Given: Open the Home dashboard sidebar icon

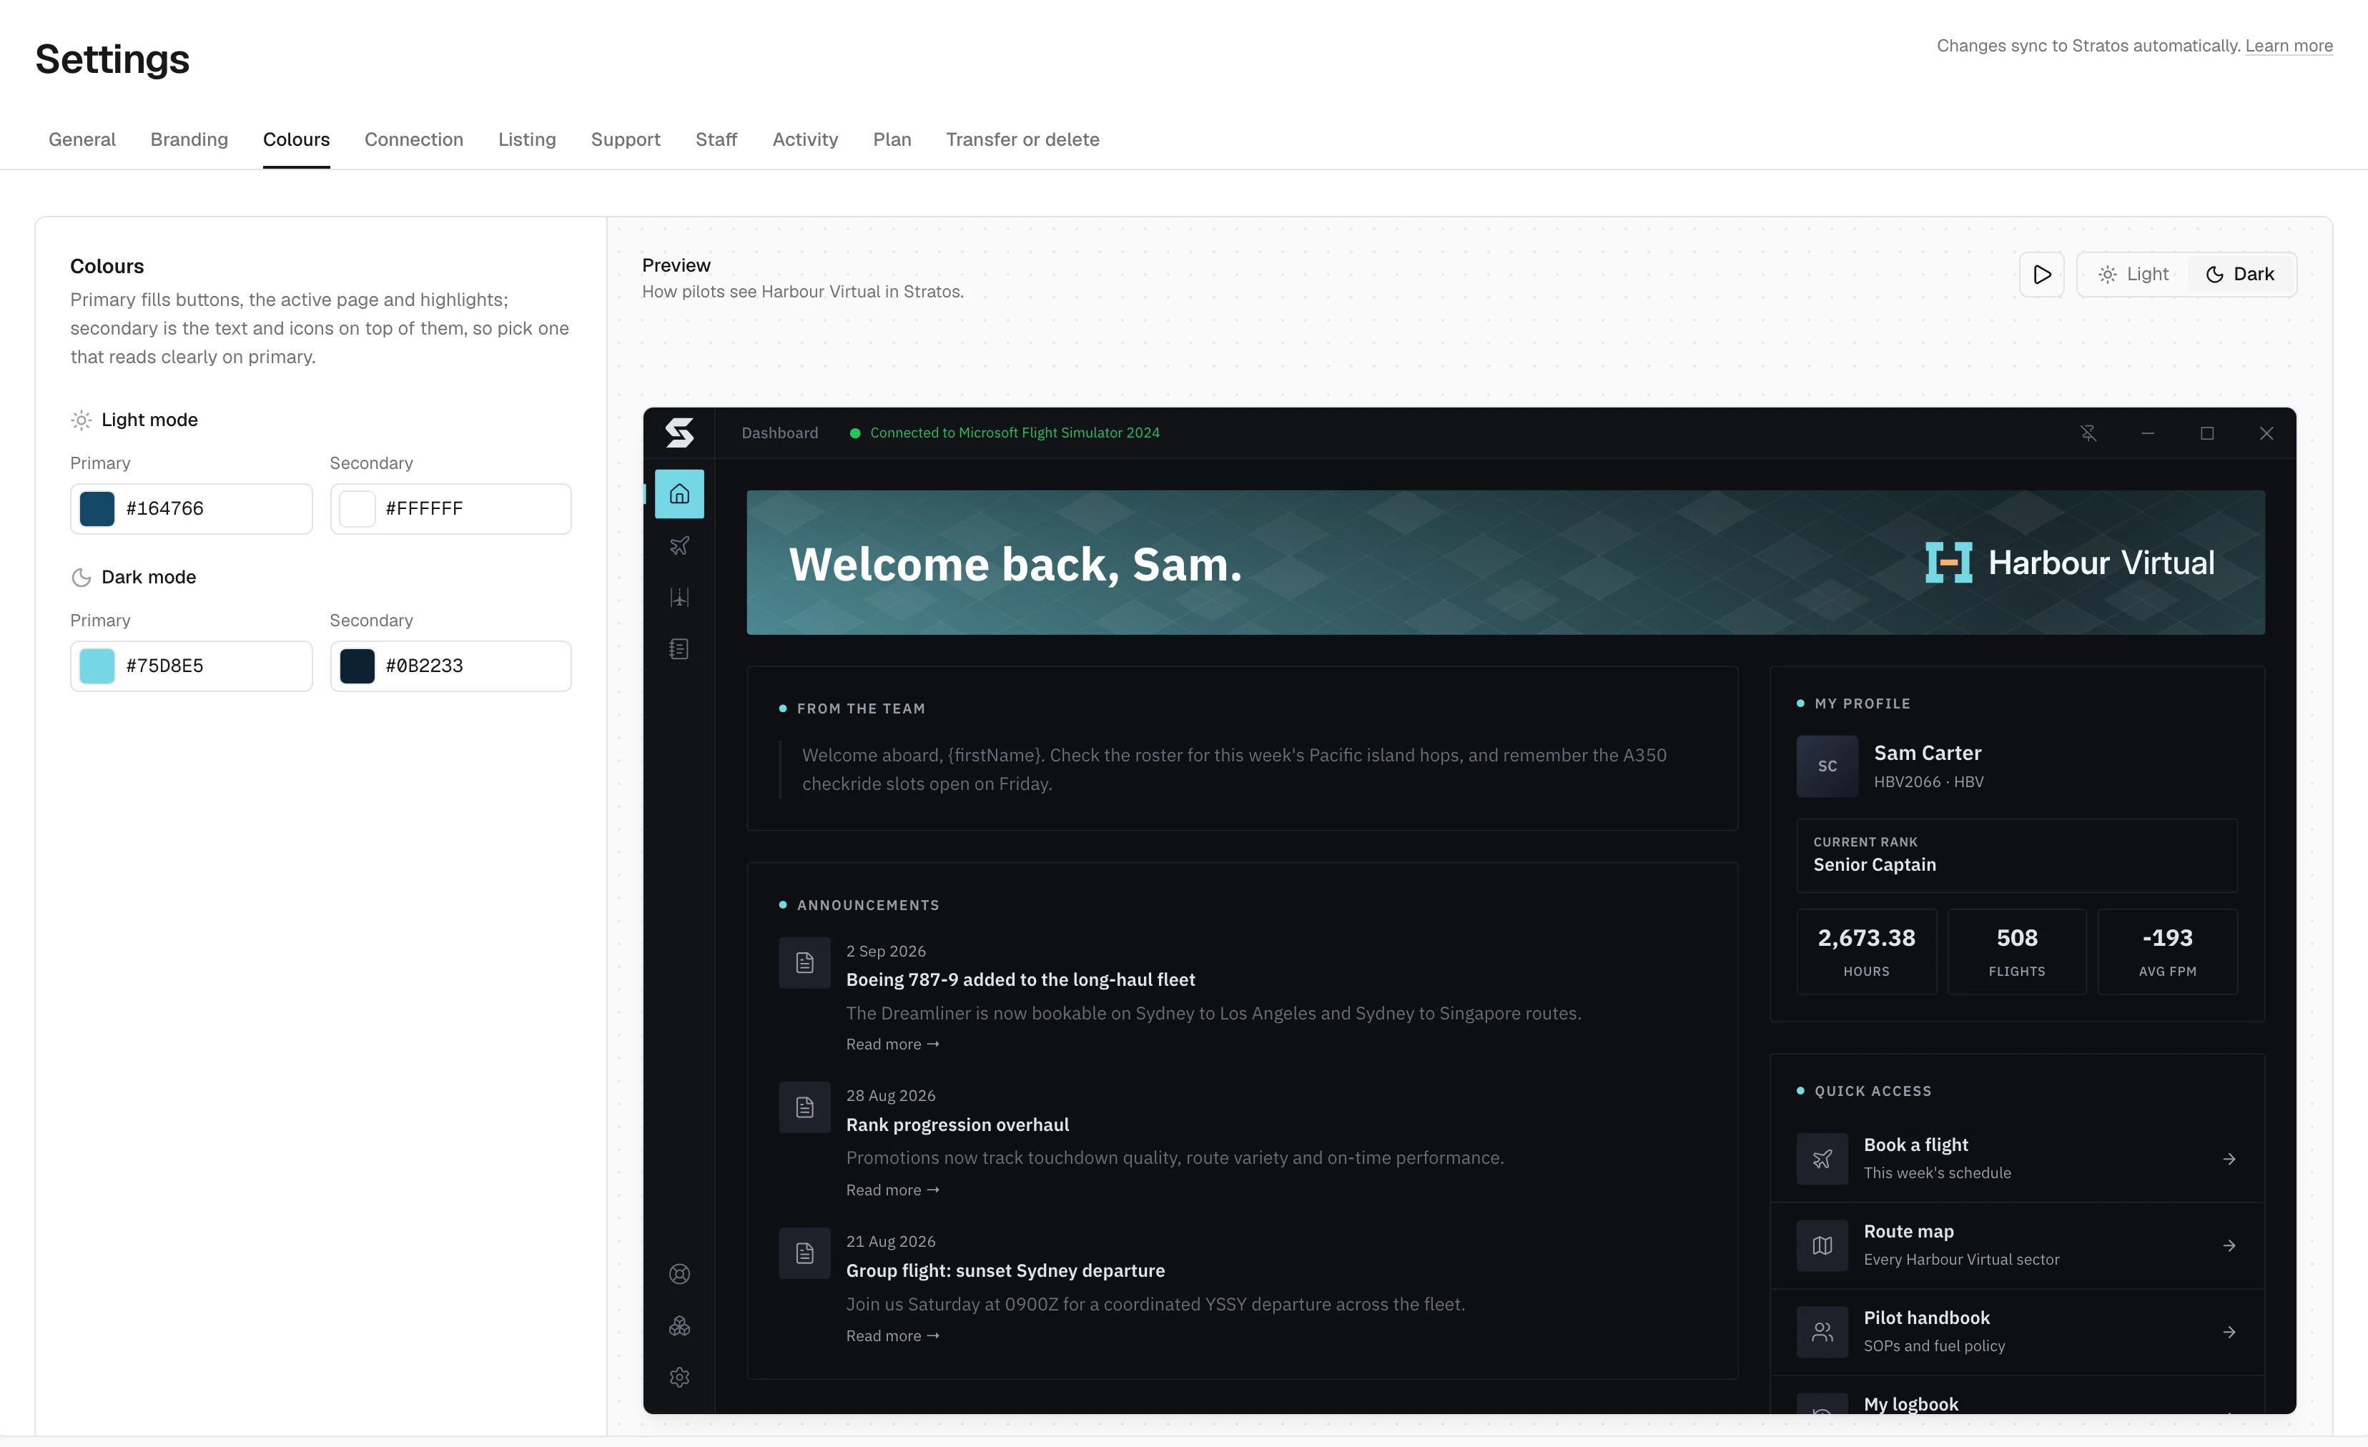Looking at the screenshot, I should click(x=679, y=494).
